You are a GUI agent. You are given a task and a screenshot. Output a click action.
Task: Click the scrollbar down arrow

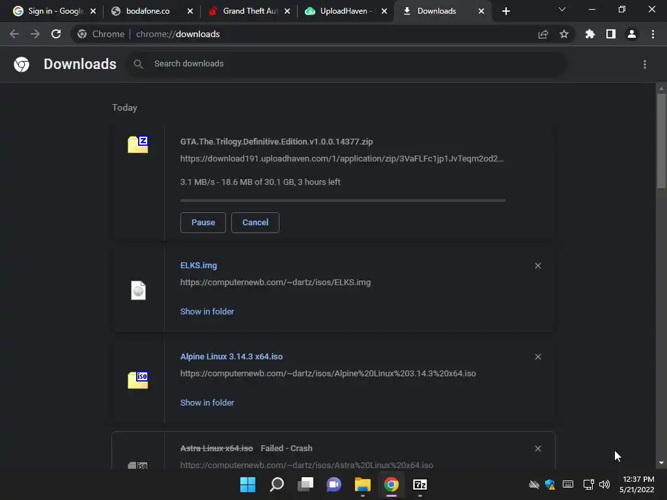click(x=661, y=463)
